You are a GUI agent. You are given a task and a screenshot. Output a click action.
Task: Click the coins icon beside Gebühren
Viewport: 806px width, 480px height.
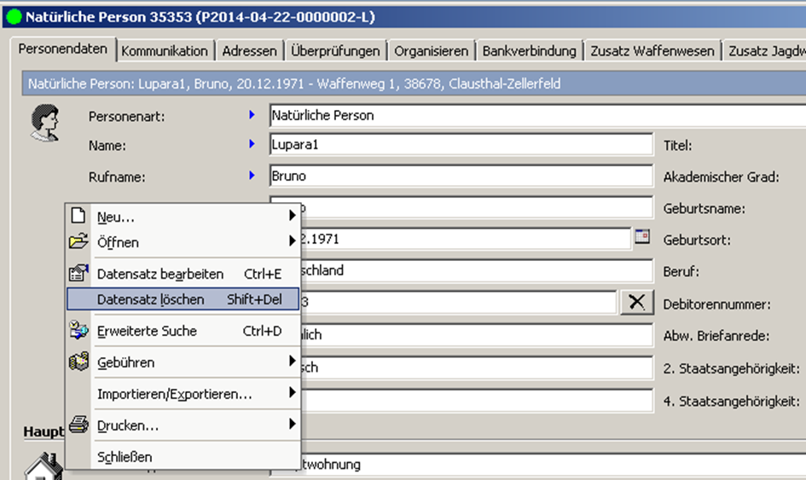(x=78, y=362)
